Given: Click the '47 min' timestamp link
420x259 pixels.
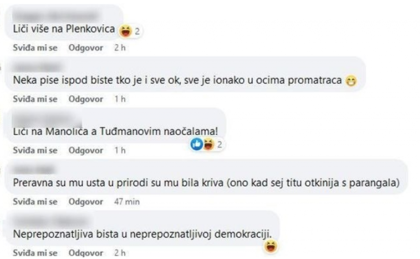Looking at the screenshot, I should pos(127,201).
